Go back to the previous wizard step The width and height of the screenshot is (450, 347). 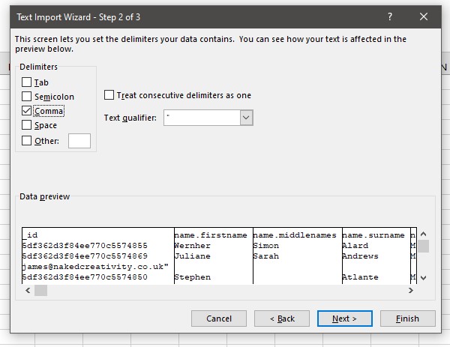tap(282, 319)
